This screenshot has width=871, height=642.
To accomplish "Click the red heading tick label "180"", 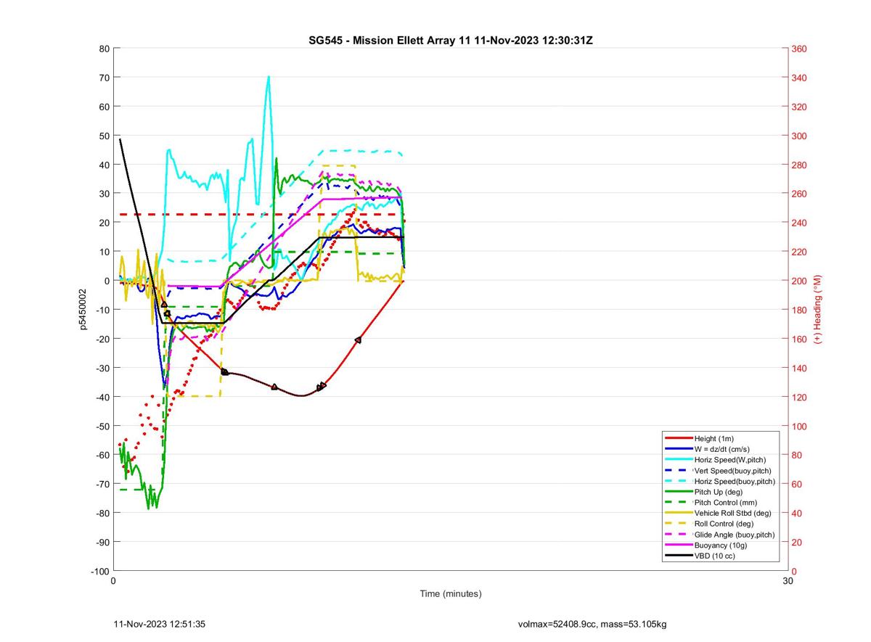I will (799, 310).
